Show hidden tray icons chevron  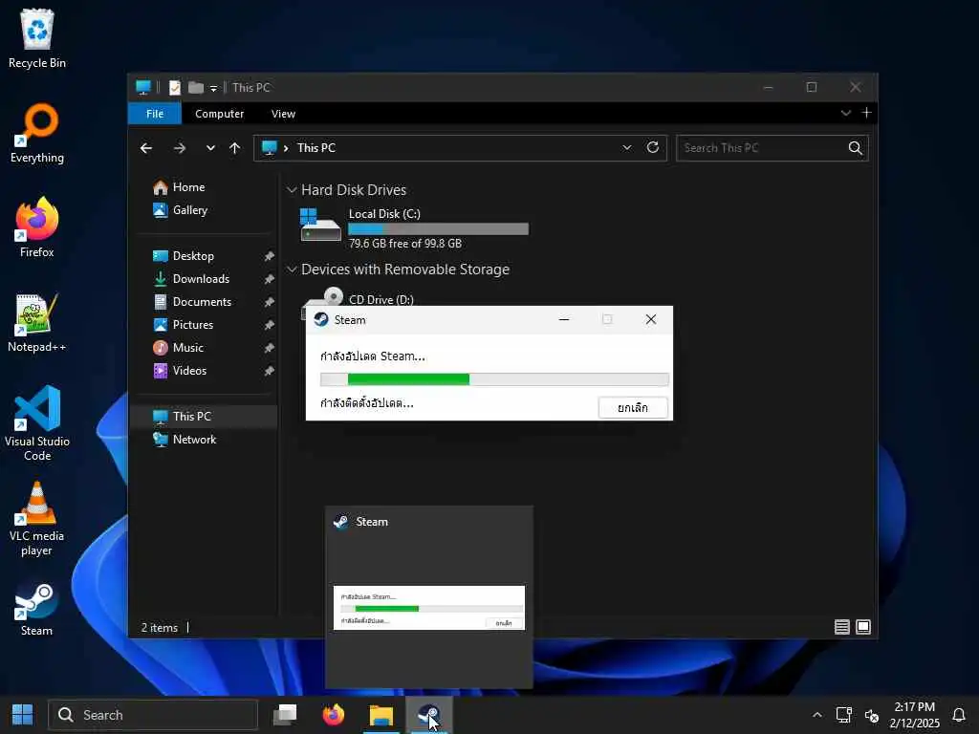816,715
